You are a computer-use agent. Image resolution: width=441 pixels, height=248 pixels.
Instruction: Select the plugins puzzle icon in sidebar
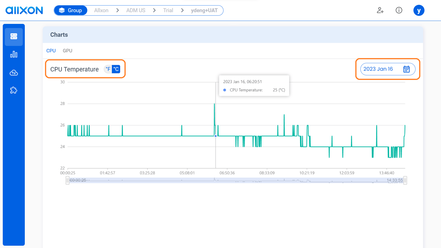14,90
